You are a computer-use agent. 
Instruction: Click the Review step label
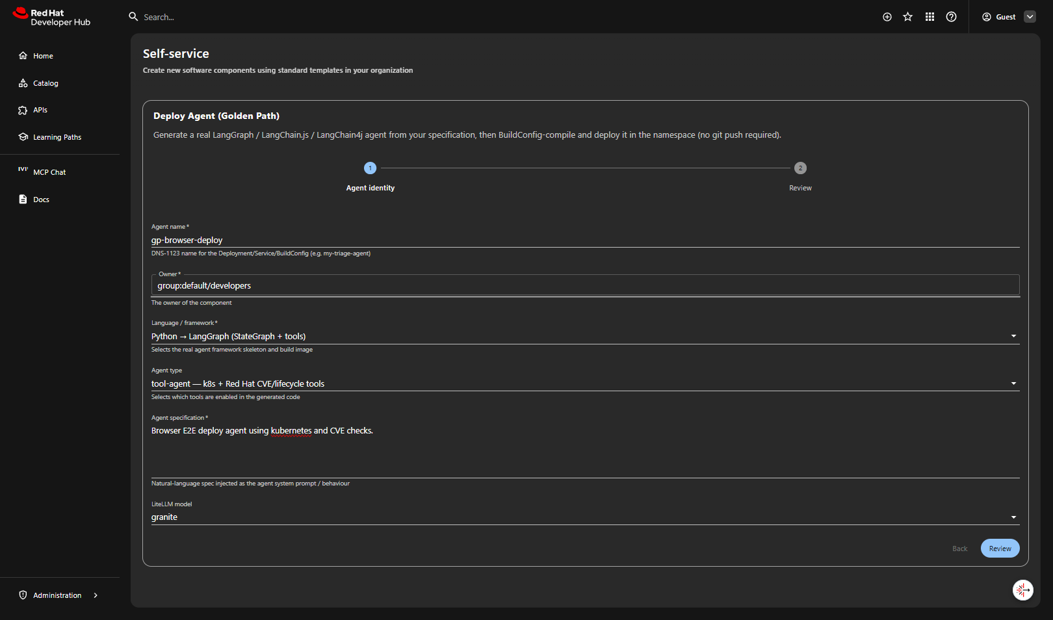click(800, 188)
